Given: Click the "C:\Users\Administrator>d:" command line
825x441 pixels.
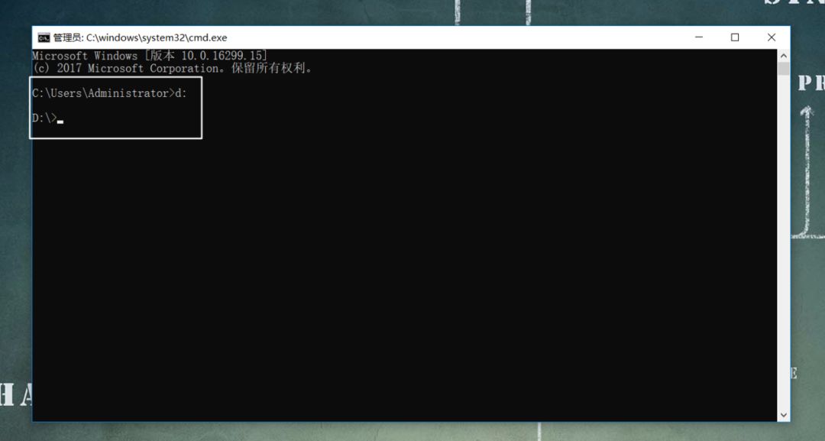Looking at the screenshot, I should tap(109, 93).
